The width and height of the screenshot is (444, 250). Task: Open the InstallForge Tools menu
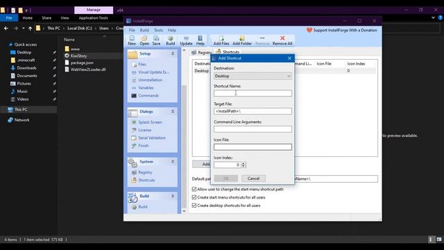pyautogui.click(x=158, y=30)
